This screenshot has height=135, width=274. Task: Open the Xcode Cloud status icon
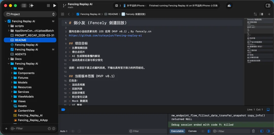click(x=229, y=6)
